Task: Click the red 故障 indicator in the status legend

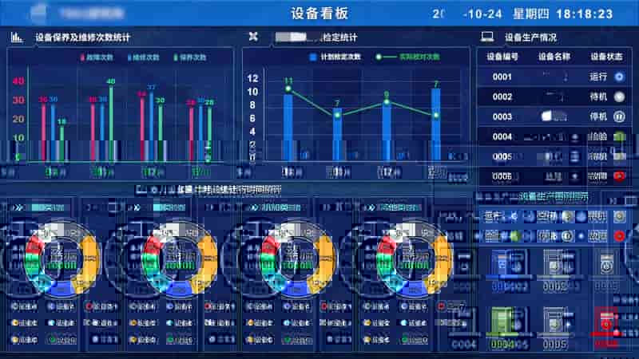Action: coord(620,235)
